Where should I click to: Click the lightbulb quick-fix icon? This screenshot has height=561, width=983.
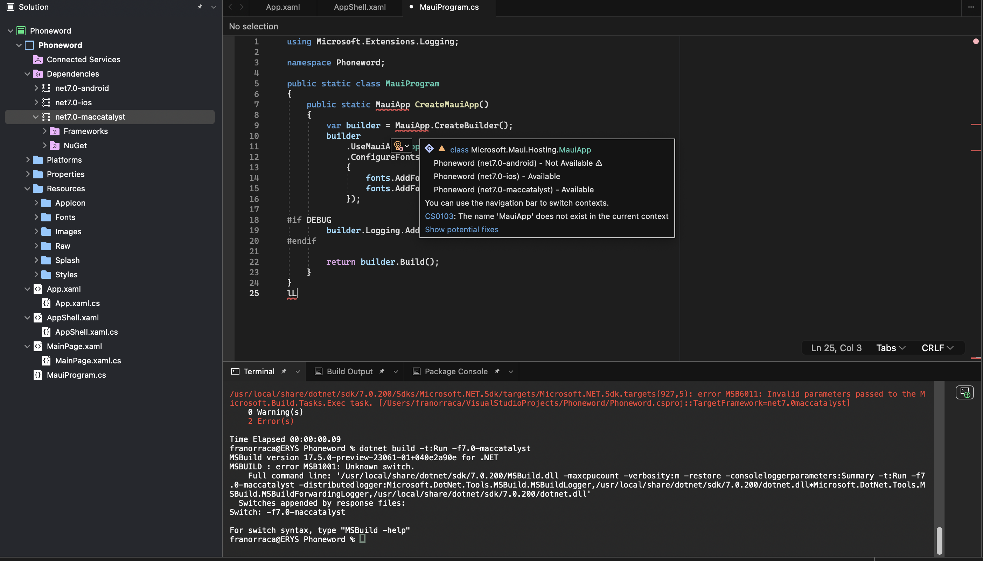coord(398,145)
